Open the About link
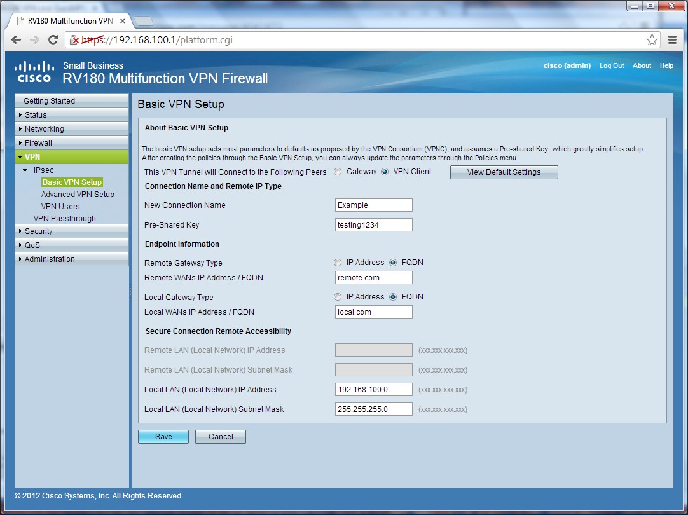The width and height of the screenshot is (688, 515). tap(642, 65)
